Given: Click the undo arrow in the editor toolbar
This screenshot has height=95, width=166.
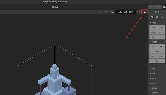Looking at the screenshot, I should point(100,12).
